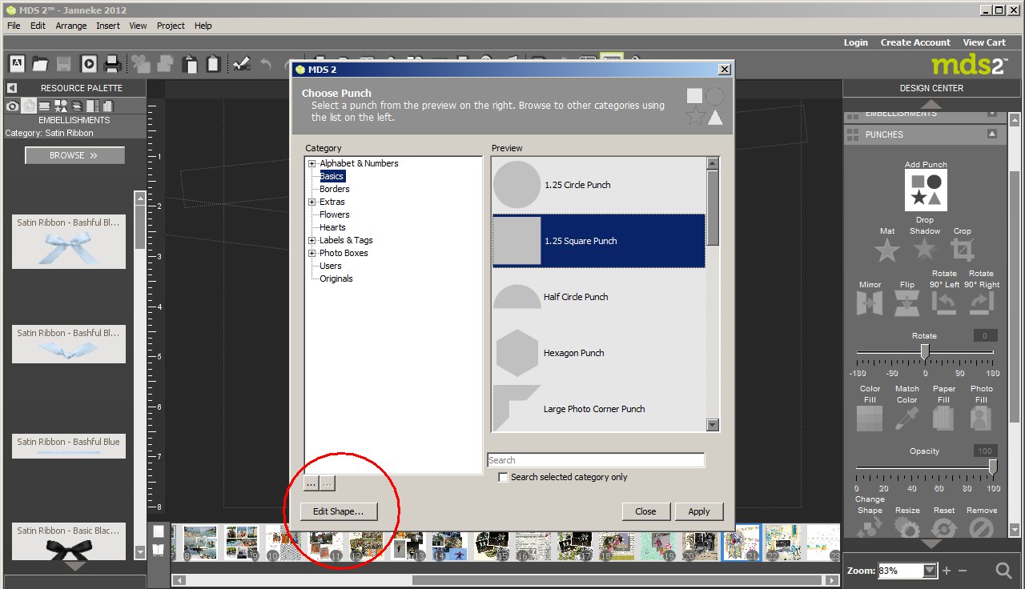Select the Flowers category

334,214
